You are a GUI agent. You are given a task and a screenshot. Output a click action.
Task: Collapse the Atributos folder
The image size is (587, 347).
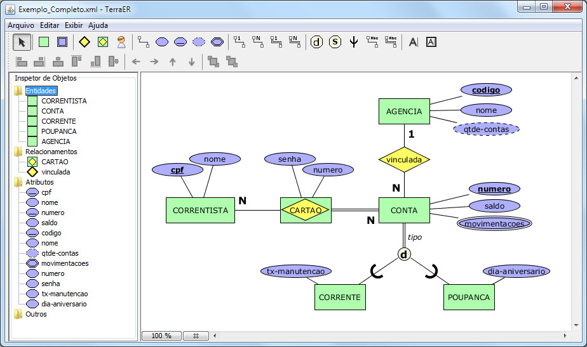pyautogui.click(x=18, y=182)
